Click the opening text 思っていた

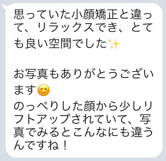click(x=42, y=14)
